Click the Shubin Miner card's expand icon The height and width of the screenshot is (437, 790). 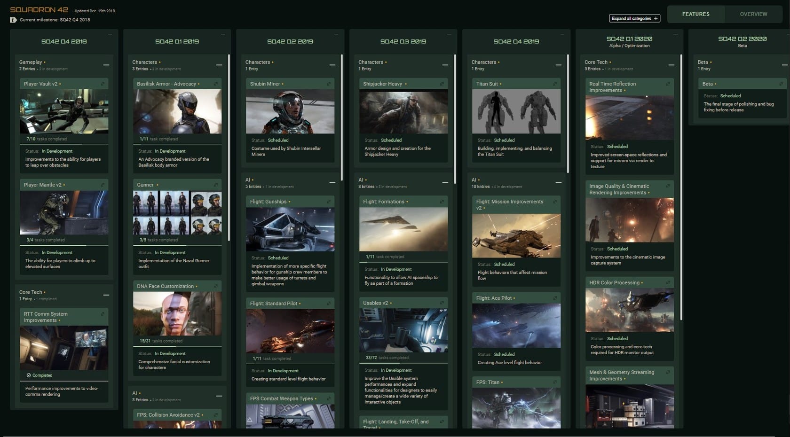tap(329, 84)
